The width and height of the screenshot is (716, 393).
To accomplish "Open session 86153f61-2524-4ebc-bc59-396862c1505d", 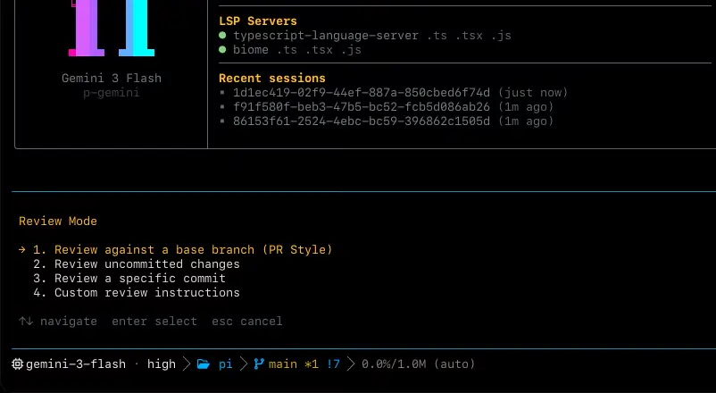I will click(386, 121).
